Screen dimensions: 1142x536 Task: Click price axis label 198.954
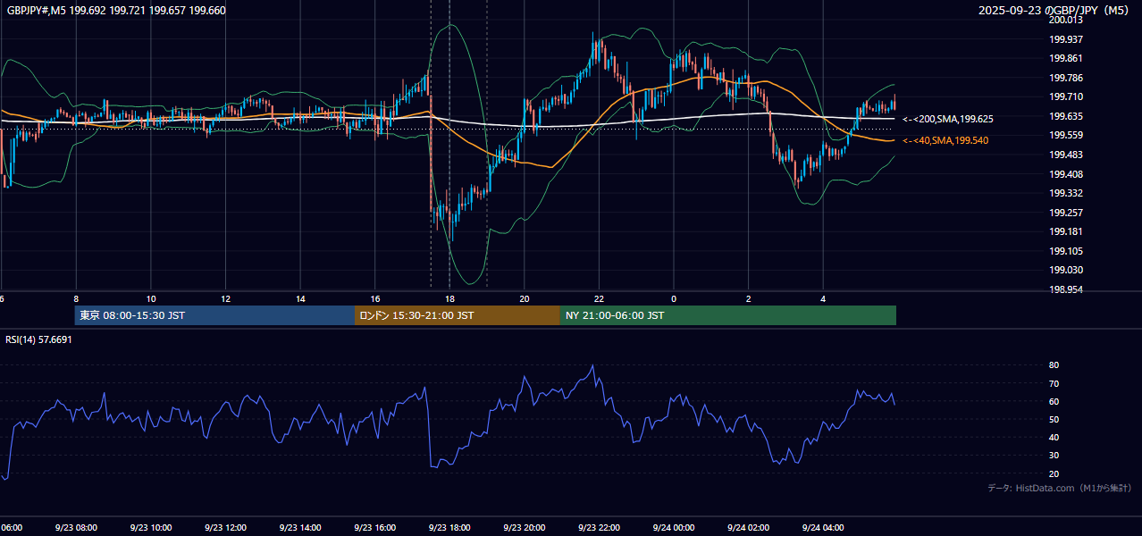(x=1066, y=289)
